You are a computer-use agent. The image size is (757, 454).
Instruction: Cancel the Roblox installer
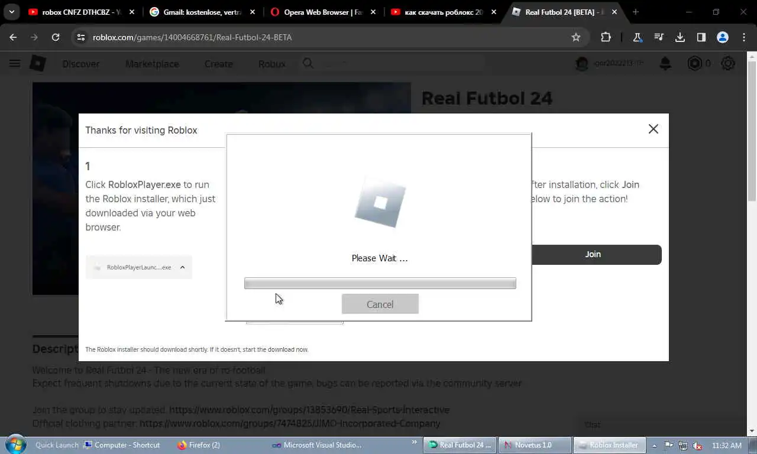[x=380, y=304]
